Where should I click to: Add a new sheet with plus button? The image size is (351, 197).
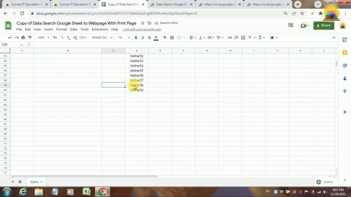[x=13, y=182]
